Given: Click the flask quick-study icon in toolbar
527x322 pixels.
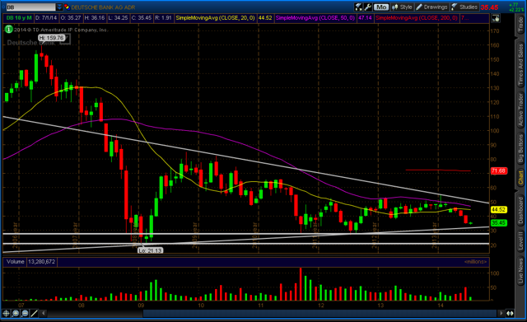Looking at the screenshot, I should 359,7.
